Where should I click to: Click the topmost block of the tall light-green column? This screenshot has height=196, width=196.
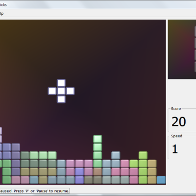click(x=98, y=139)
